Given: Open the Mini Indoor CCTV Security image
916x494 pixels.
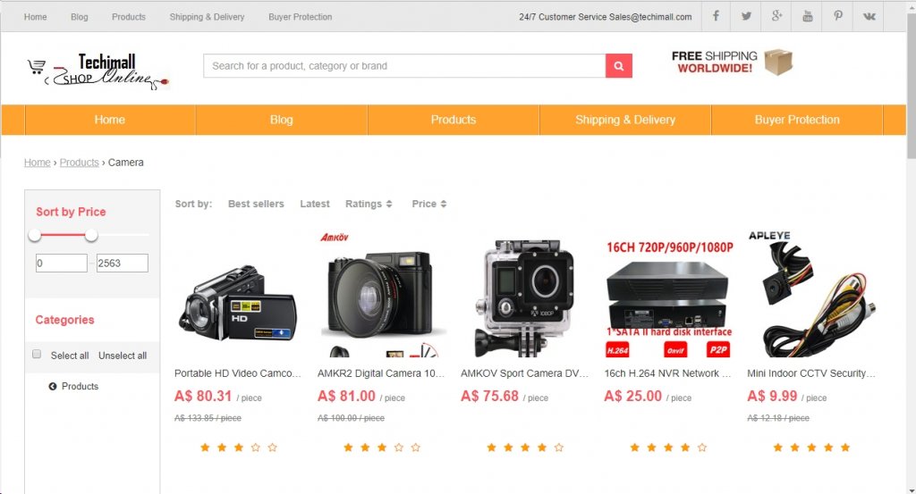Looking at the screenshot, I should click(812, 295).
